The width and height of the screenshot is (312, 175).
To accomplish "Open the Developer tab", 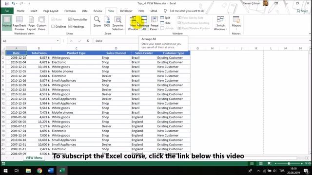I will click(x=126, y=11).
